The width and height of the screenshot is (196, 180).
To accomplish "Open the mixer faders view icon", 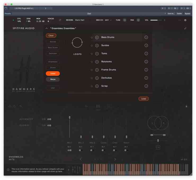I will tap(98, 106).
